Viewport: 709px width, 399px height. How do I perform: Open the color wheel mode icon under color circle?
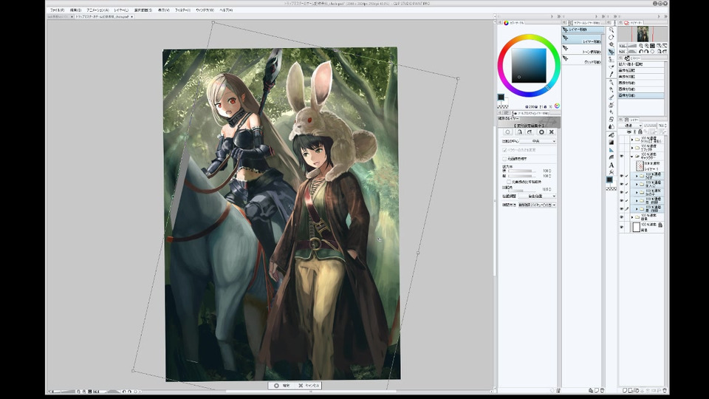pyautogui.click(x=557, y=106)
